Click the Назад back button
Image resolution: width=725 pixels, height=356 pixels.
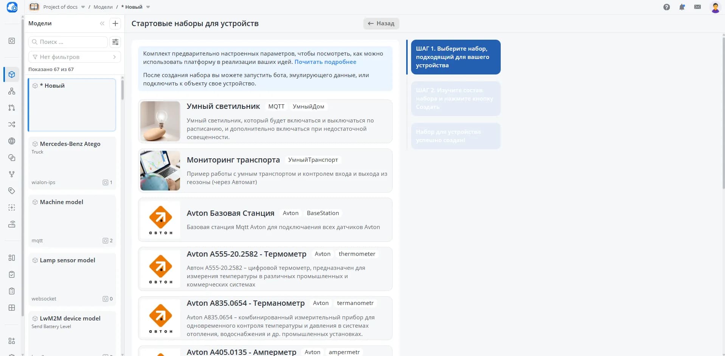381,23
